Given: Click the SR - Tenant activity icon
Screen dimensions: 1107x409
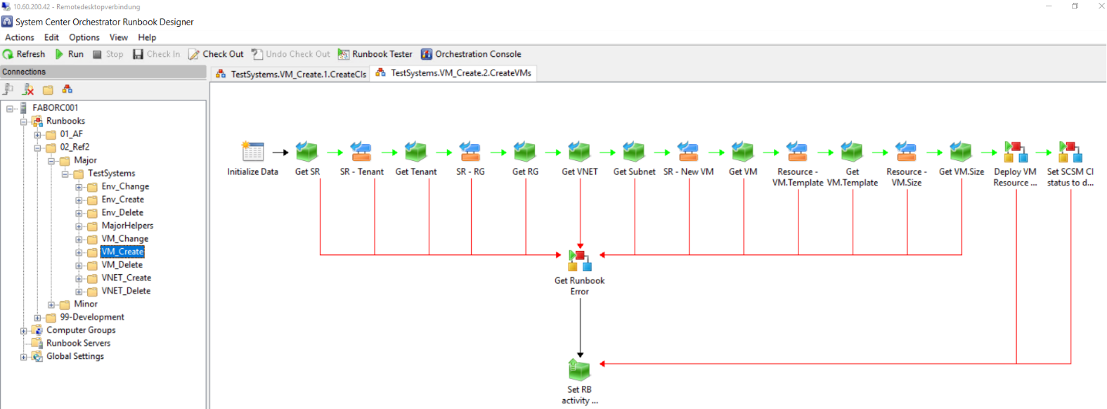Looking at the screenshot, I should [x=361, y=152].
